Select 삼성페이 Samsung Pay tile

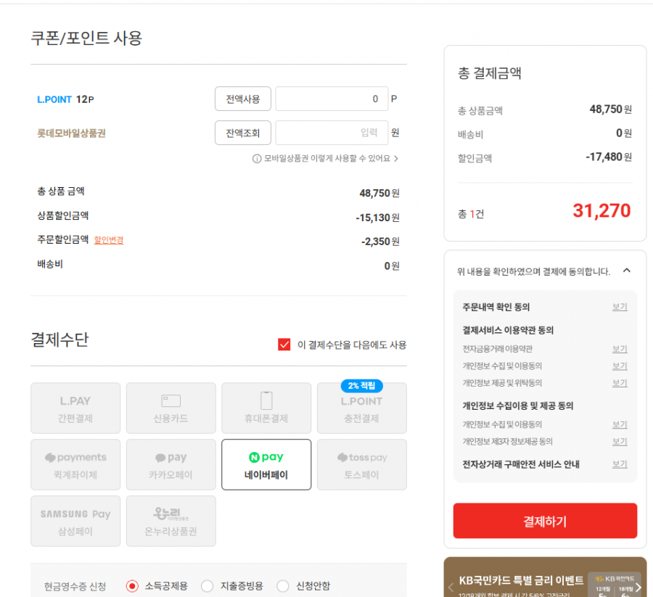(x=75, y=522)
